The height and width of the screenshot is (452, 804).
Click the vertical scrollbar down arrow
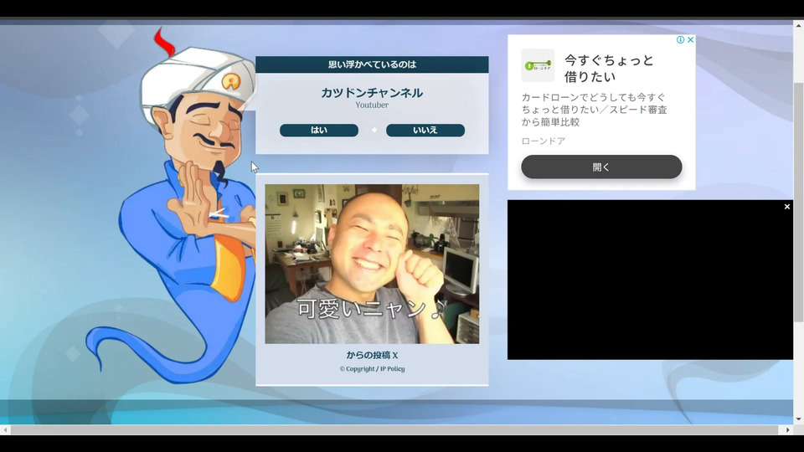click(x=798, y=419)
